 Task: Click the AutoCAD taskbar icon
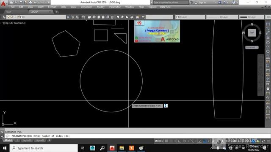[x=112, y=148]
